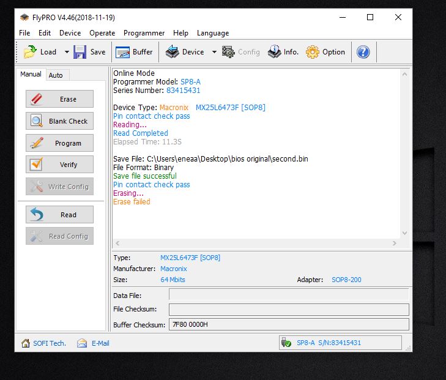This screenshot has height=380, width=446.
Task: Click the log scroll-up arrow
Action: (404, 74)
